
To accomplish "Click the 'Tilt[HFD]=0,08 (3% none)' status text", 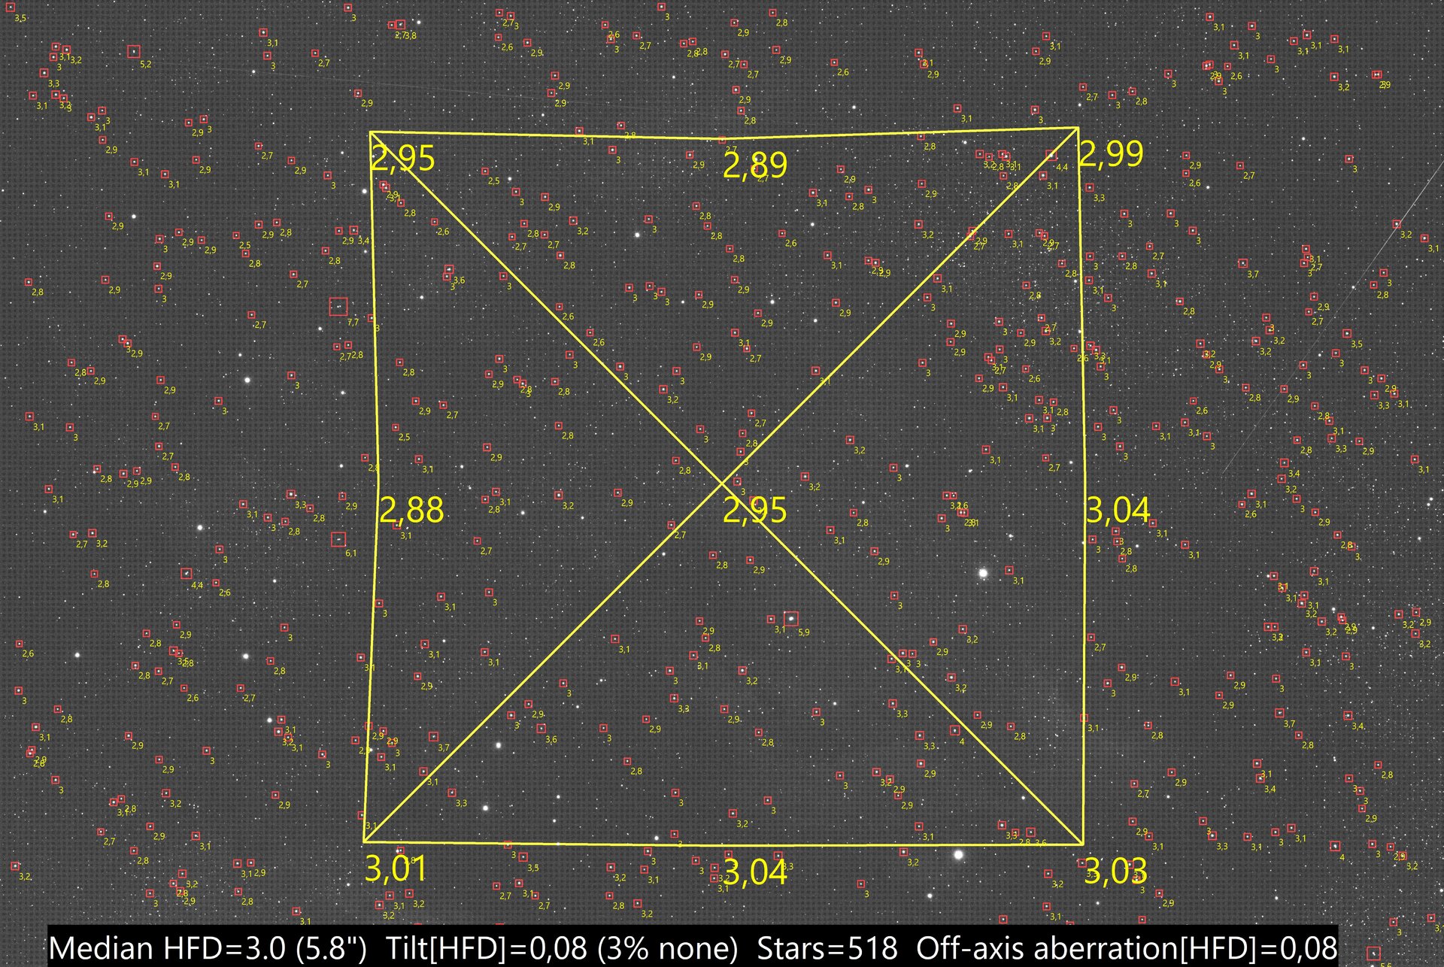I will [x=562, y=948].
